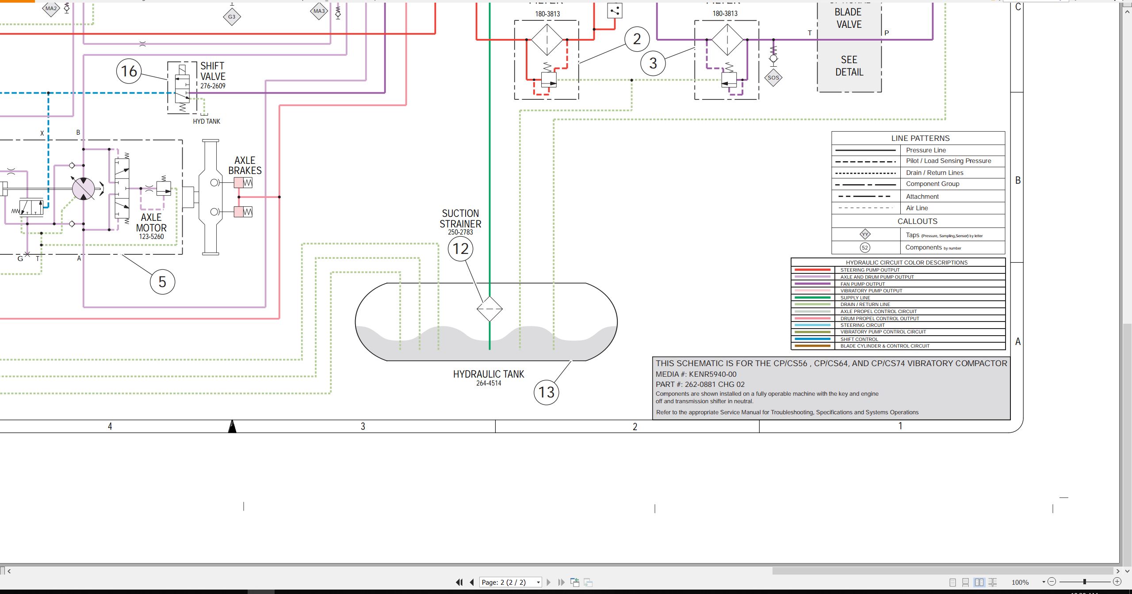Click callout circle number 5
This screenshot has width=1132, height=594.
162,282
